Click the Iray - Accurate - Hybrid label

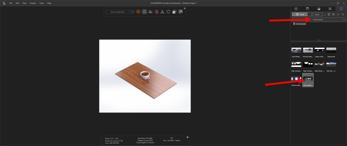pos(172,140)
